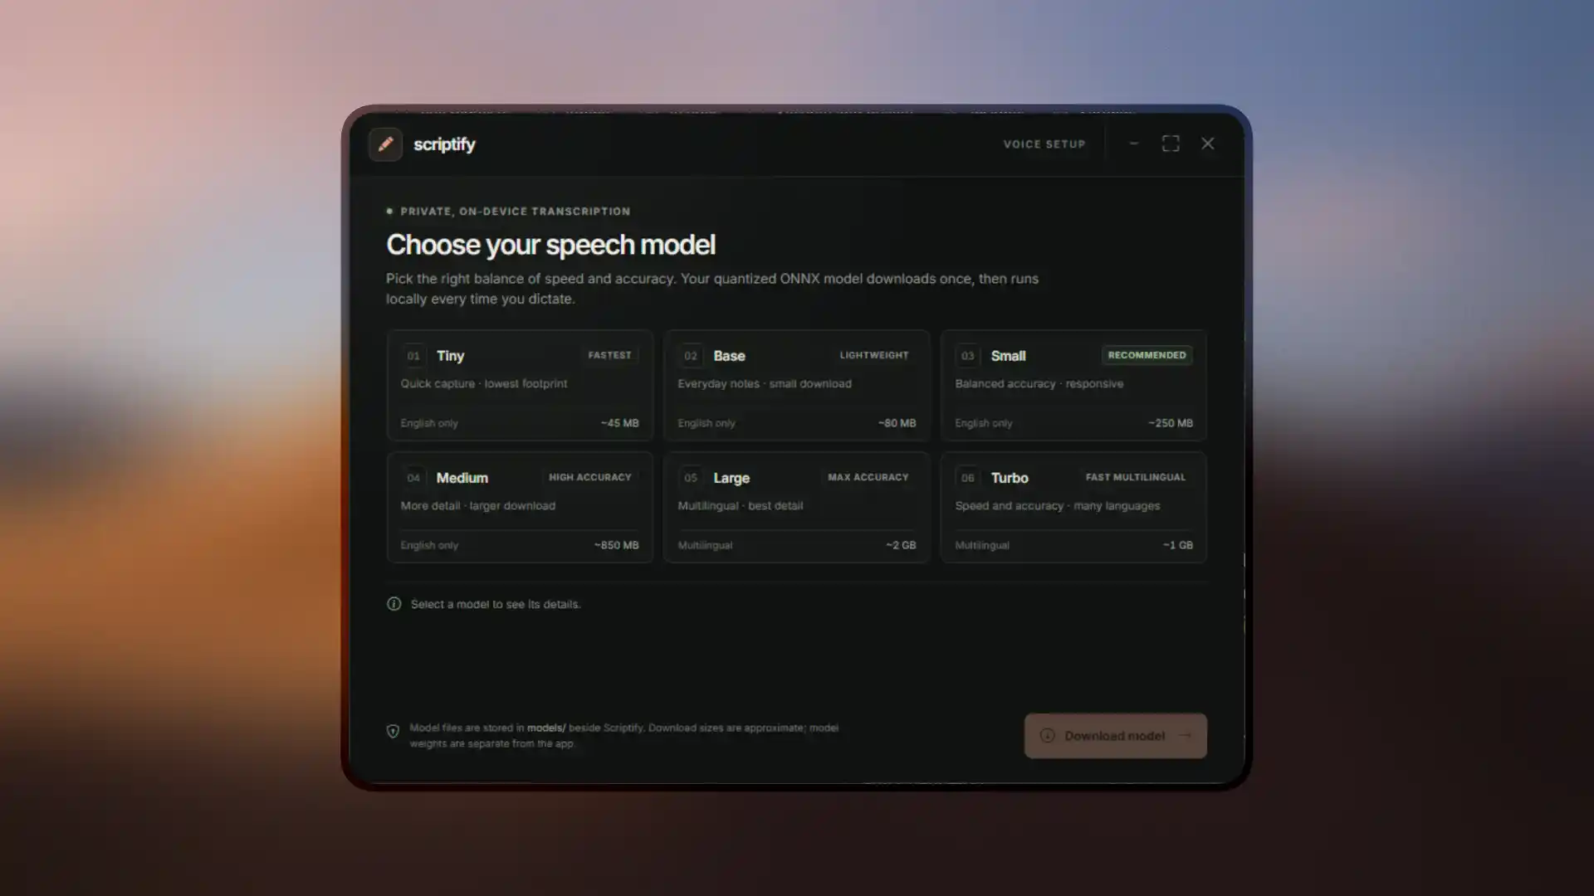Select the Medium model card
The width and height of the screenshot is (1594, 896).
520,507
